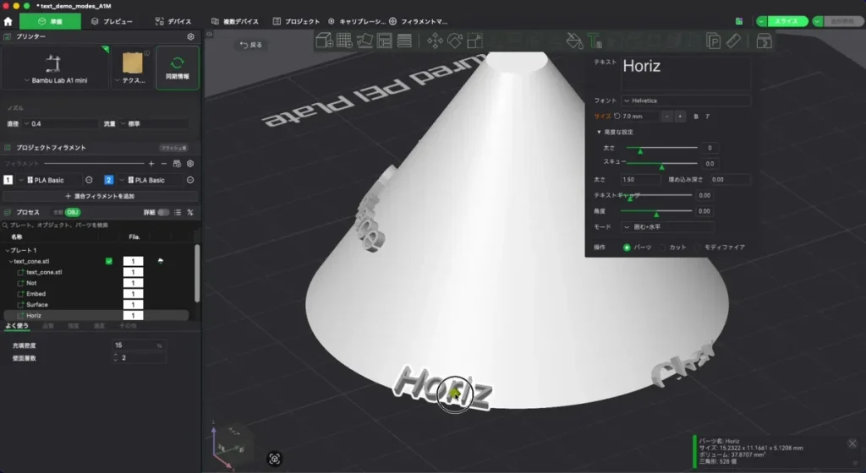Toggle the OBJ object/global switch
Image resolution: width=866 pixels, height=473 pixels.
pos(73,212)
